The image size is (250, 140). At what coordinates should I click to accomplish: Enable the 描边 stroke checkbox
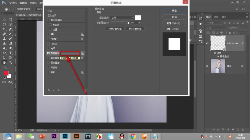pyautogui.click(x=48, y=34)
